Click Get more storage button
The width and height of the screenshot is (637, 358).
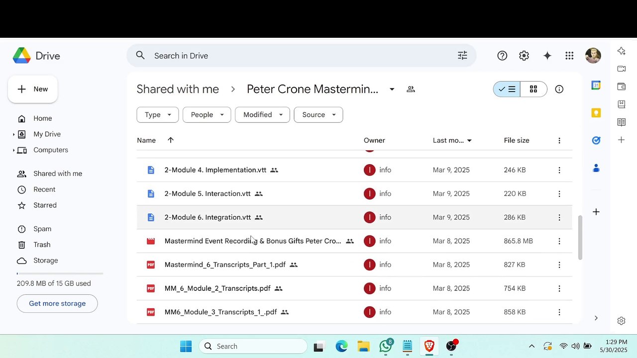[x=57, y=303]
